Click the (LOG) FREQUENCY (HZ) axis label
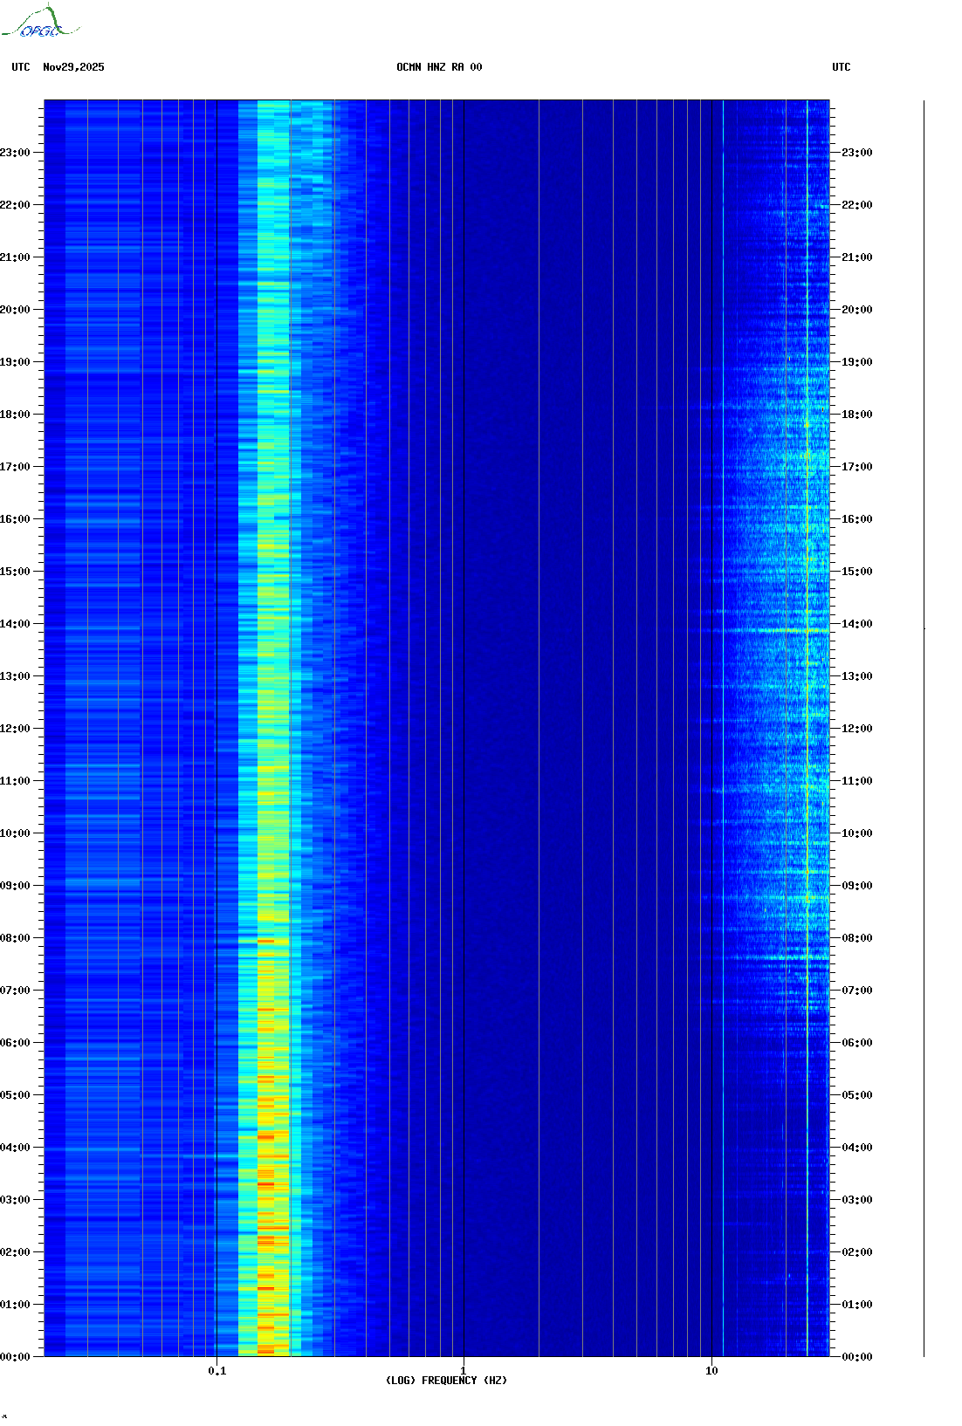962x1426 pixels. 446,1381
